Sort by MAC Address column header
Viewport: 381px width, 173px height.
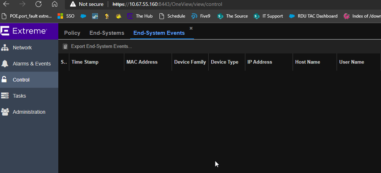[x=142, y=62]
